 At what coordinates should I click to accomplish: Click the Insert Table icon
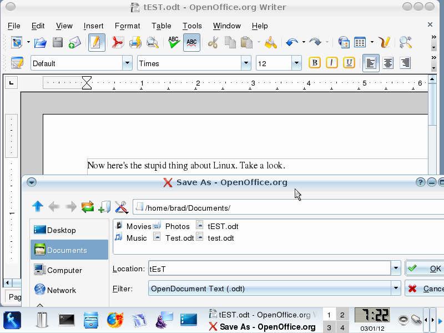(x=360, y=43)
